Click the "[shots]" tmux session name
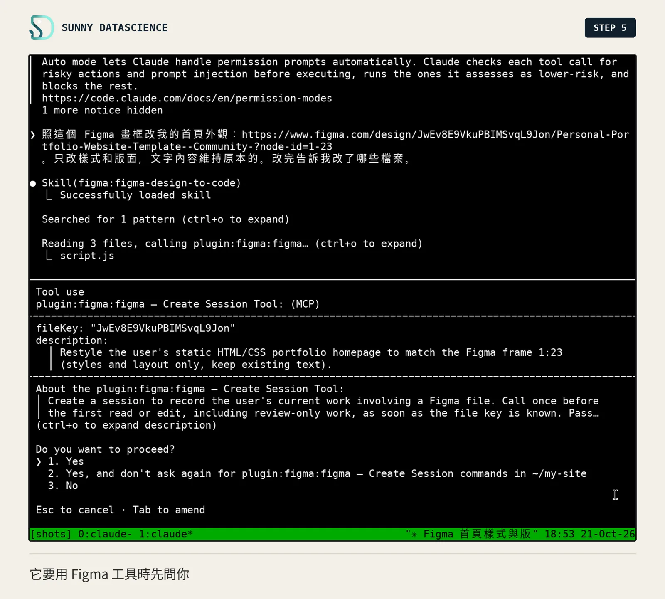Screen dimensions: 665x599 (x=51, y=534)
